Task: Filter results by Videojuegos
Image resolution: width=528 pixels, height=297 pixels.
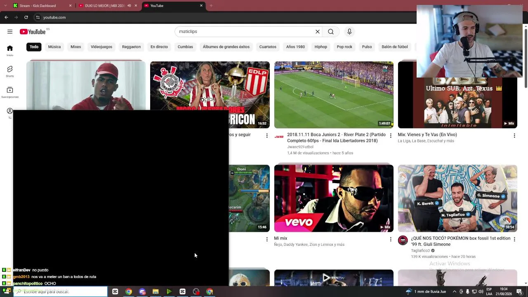Action: [101, 47]
